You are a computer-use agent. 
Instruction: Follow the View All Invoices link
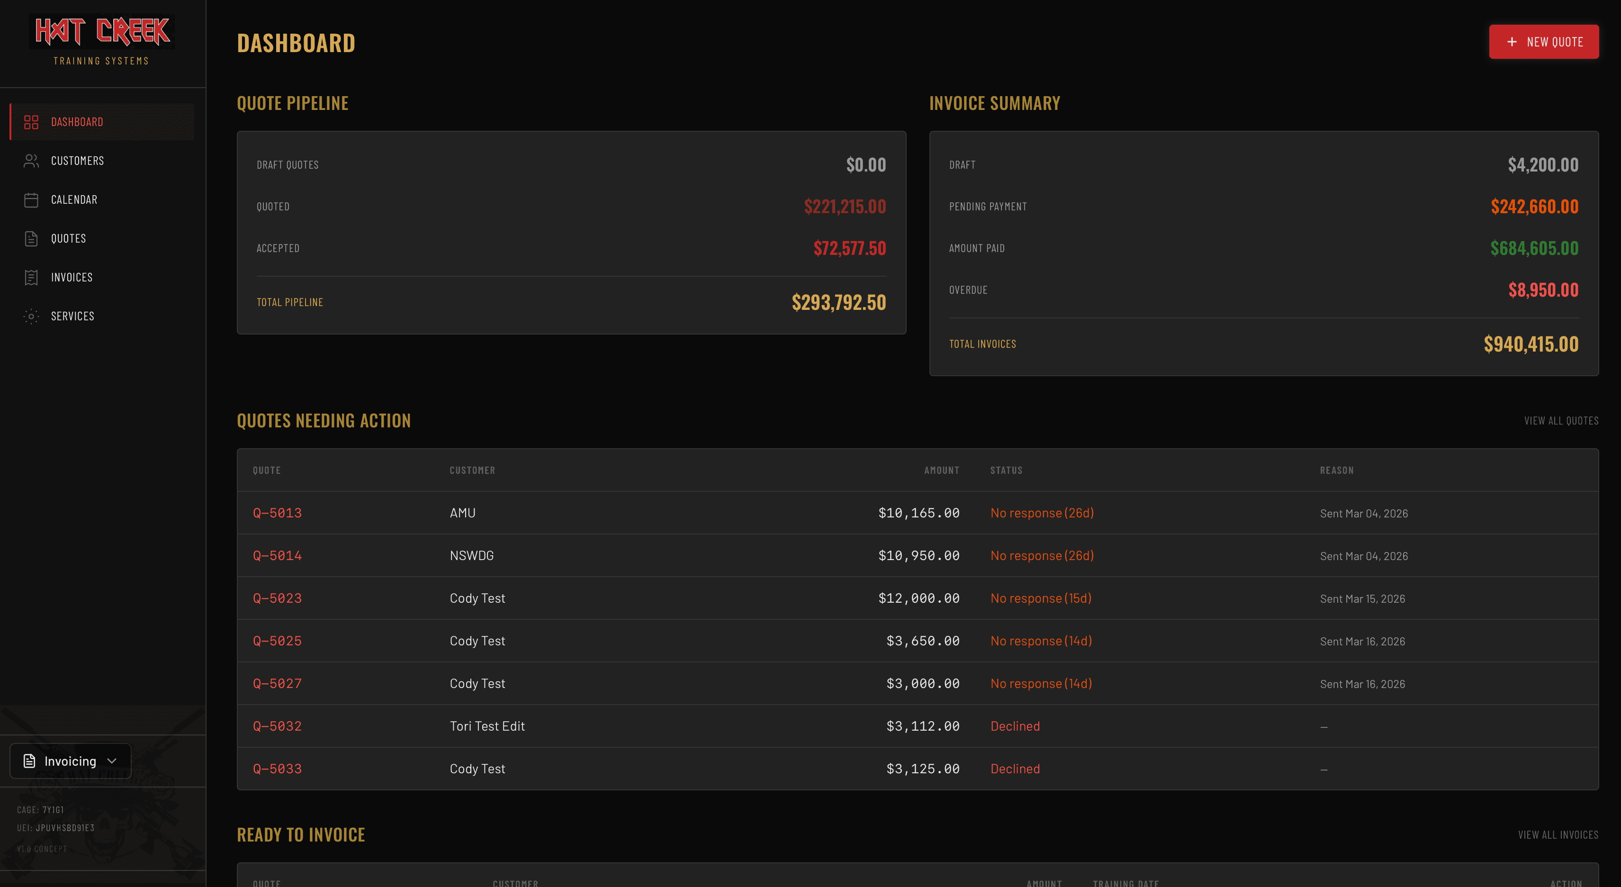point(1558,835)
